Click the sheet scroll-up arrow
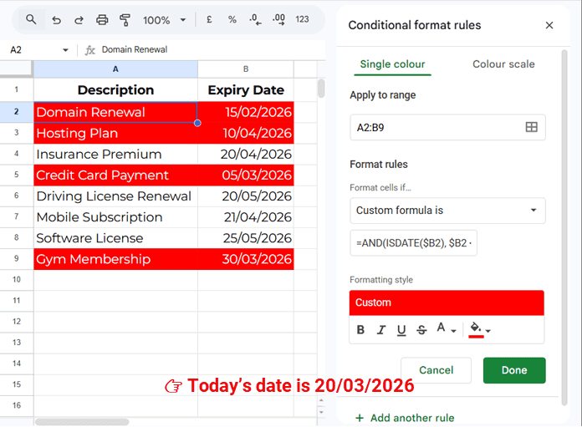This screenshot has height=427, width=582. pyautogui.click(x=321, y=400)
